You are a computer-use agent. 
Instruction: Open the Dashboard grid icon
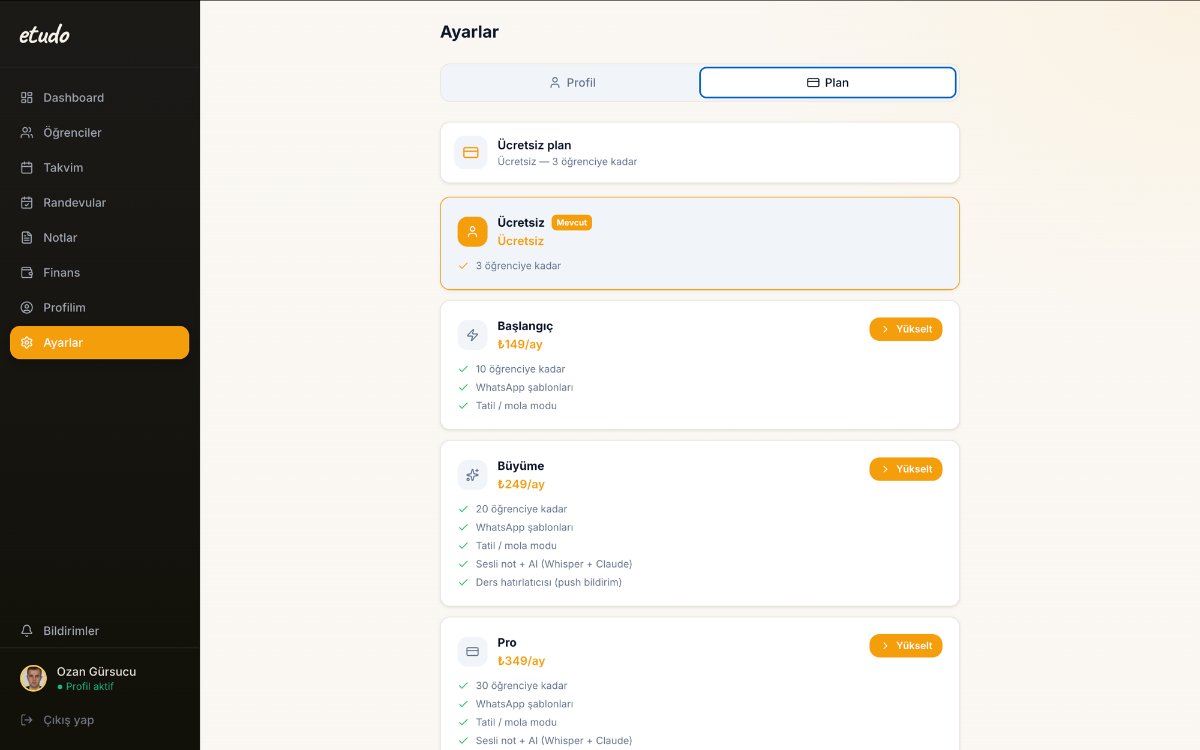[x=26, y=98]
